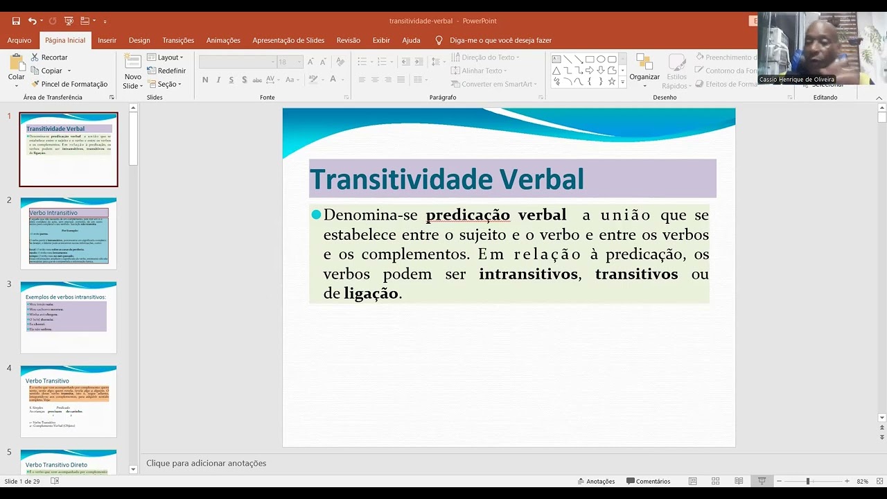Click the numbered list icon
Image resolution: width=887 pixels, height=499 pixels.
pyautogui.click(x=383, y=62)
